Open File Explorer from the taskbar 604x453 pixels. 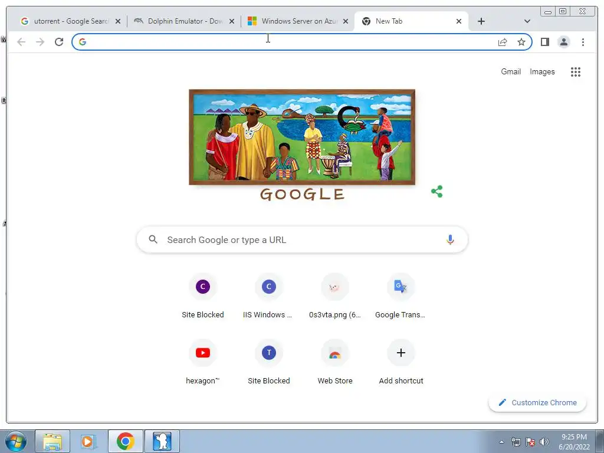click(x=52, y=441)
